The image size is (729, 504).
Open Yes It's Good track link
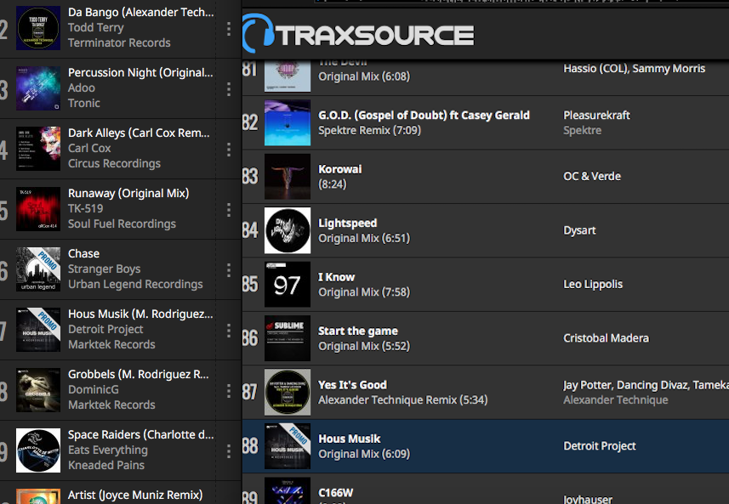[x=352, y=385]
